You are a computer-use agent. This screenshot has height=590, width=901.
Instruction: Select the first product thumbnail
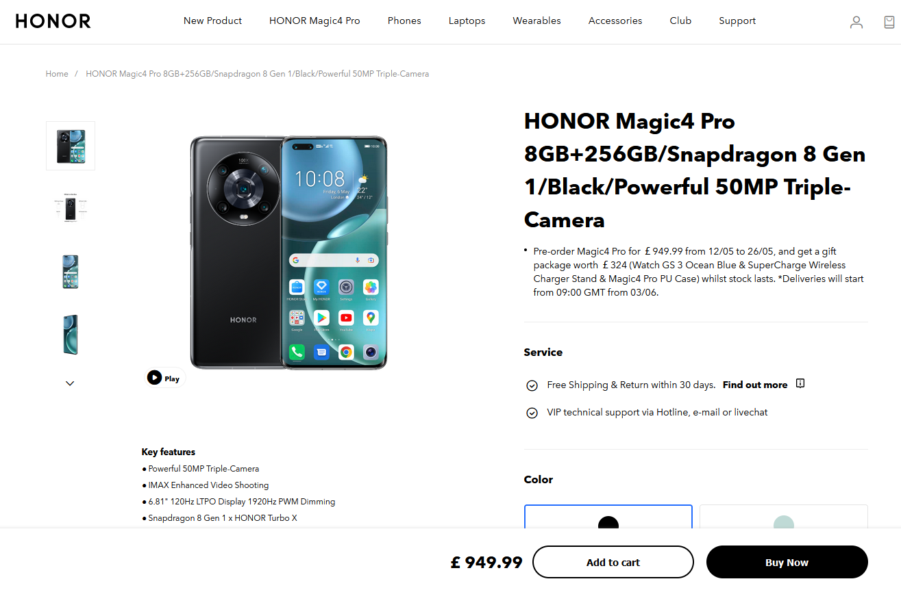71,146
